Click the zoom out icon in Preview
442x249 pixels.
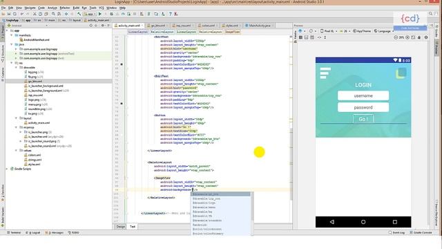tap(396, 37)
